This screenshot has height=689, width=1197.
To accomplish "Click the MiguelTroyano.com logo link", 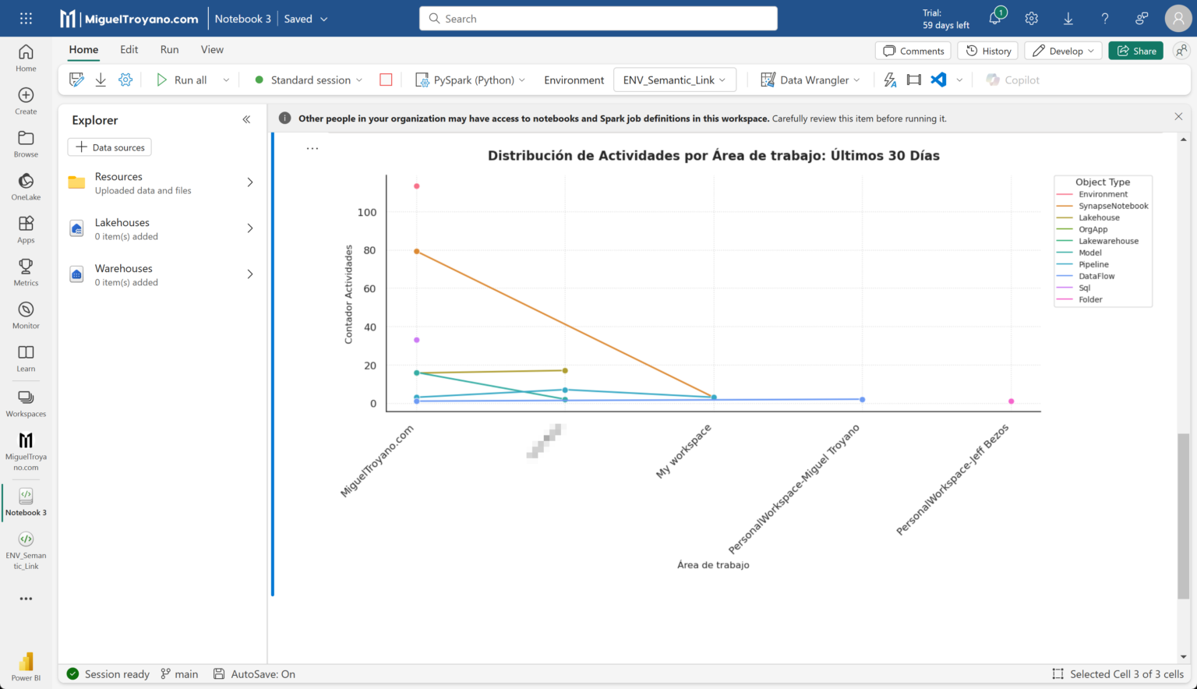I will [x=129, y=19].
